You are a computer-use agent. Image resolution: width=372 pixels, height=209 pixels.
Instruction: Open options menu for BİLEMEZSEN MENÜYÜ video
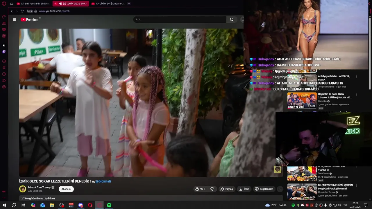point(356,185)
